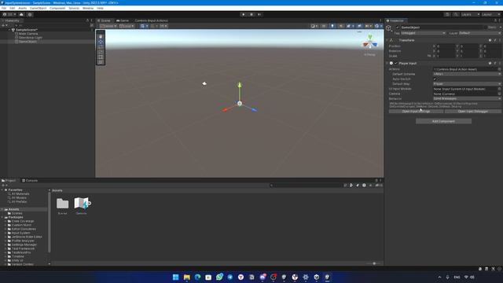Click the Position X field
Screen dimensions: 503x283
446,46
